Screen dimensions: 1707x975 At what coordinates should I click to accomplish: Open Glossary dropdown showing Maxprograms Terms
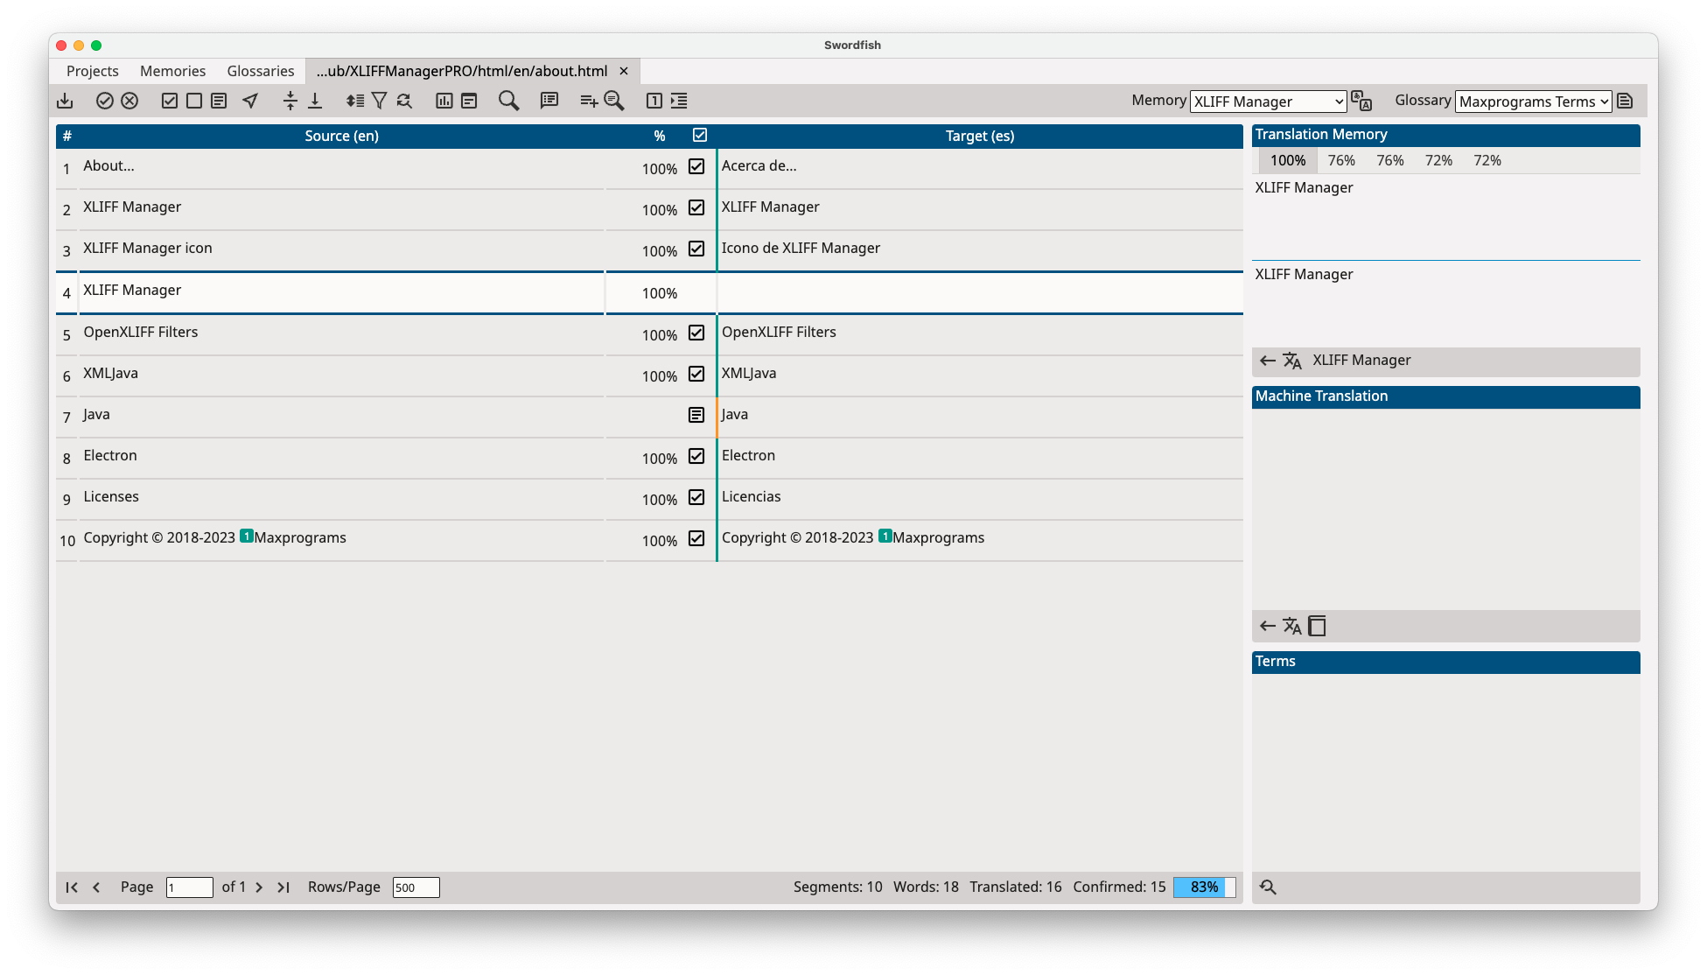(1533, 102)
